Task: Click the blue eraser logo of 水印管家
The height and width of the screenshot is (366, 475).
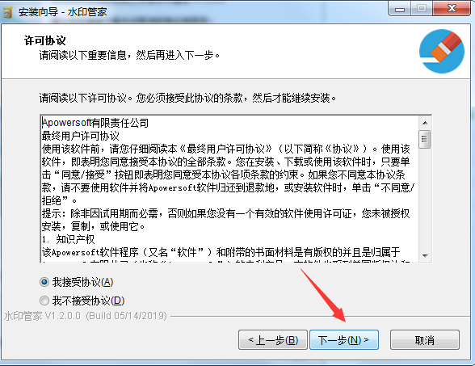Action: (x=442, y=51)
